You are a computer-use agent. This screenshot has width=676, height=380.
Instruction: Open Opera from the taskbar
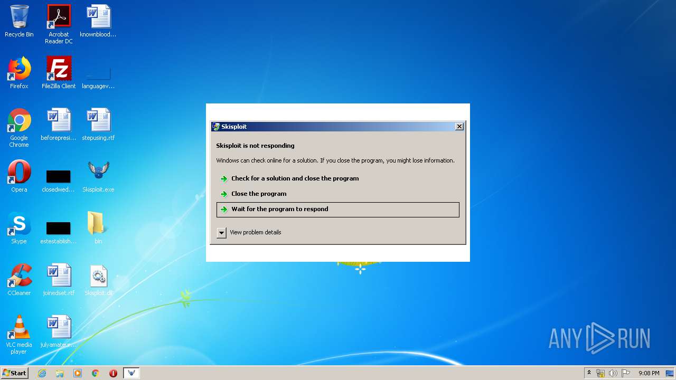(x=113, y=373)
